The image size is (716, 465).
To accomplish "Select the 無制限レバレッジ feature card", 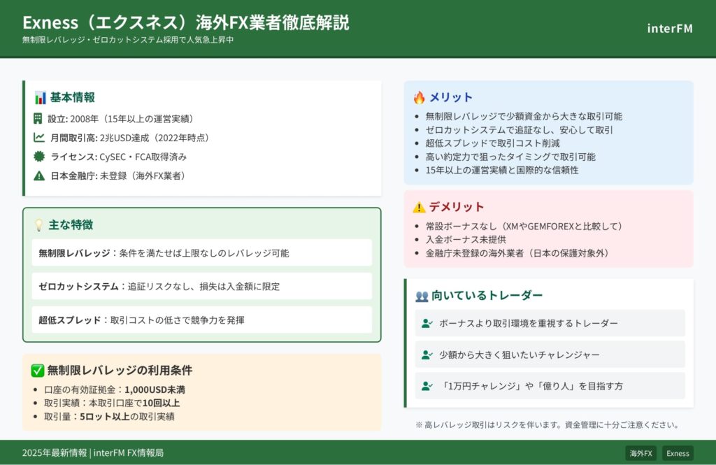I will [x=201, y=253].
